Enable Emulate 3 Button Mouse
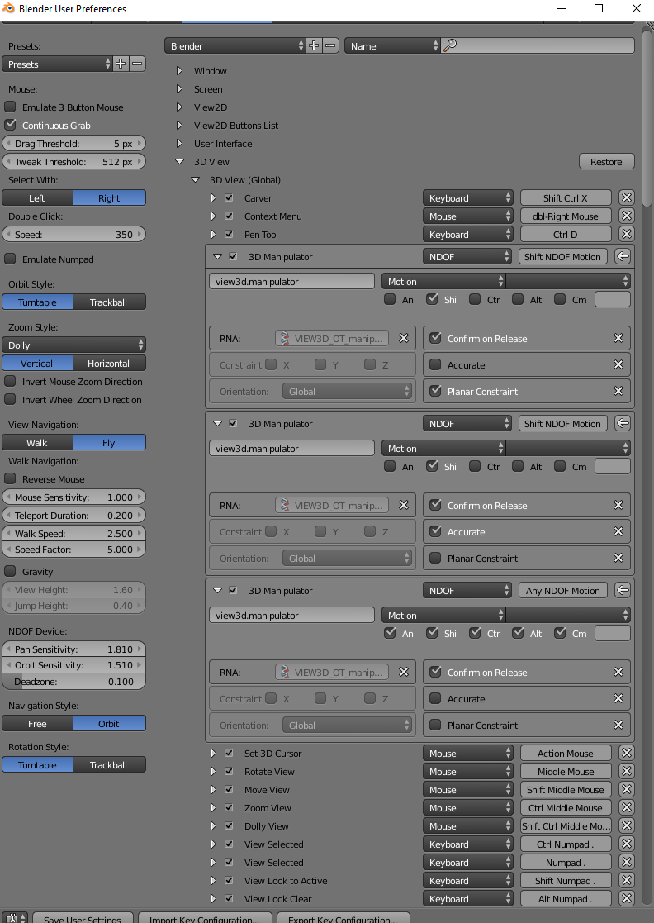The image size is (654, 923). pos(10,107)
